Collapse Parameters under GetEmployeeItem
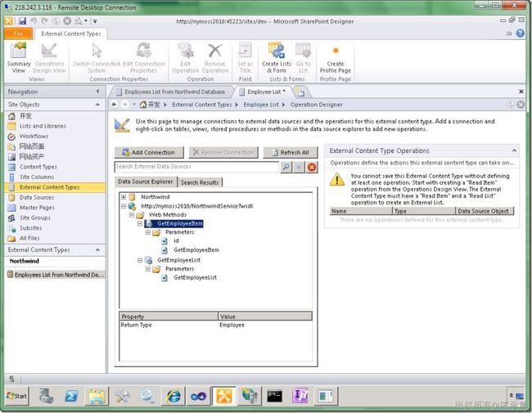Screen dimensions: 532x413 pos(148,232)
